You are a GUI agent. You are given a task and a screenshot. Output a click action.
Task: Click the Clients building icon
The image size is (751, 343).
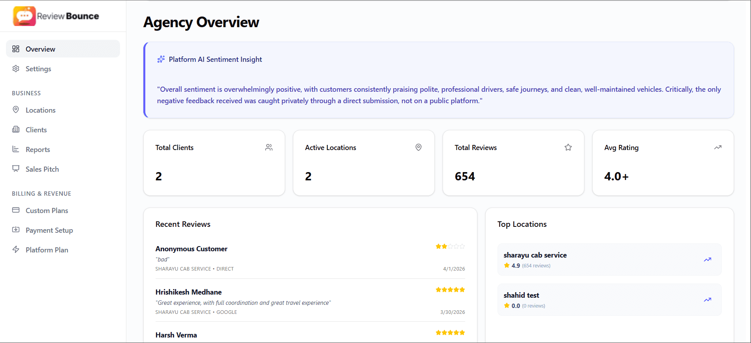tap(16, 129)
